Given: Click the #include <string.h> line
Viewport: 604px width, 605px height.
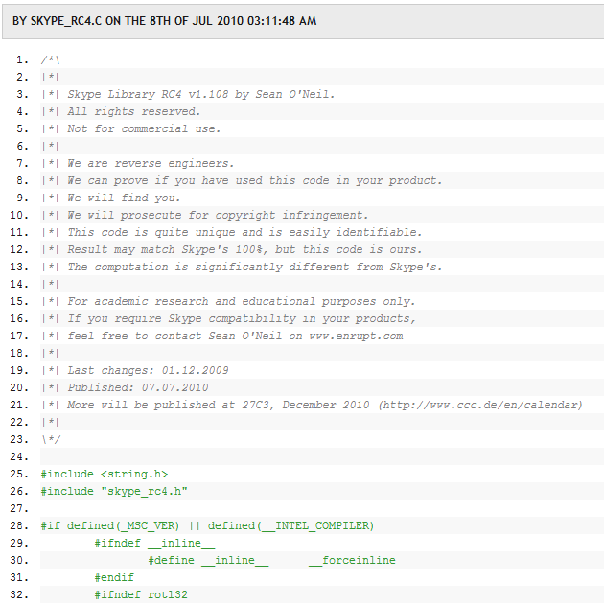Looking at the screenshot, I should click(x=104, y=474).
